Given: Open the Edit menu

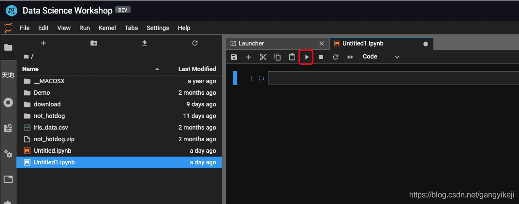Looking at the screenshot, I should click(x=44, y=28).
